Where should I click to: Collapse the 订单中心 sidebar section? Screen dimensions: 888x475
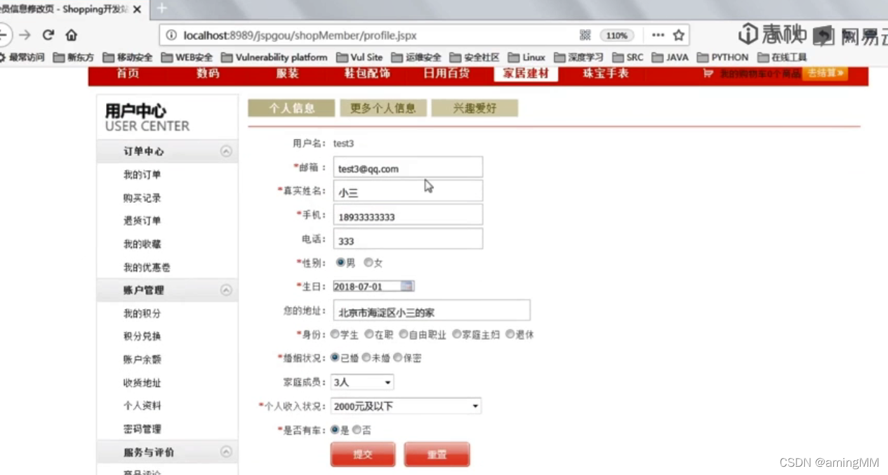pos(226,152)
